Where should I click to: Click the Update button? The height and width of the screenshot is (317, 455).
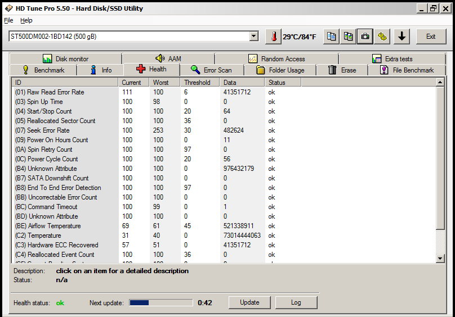click(x=249, y=302)
